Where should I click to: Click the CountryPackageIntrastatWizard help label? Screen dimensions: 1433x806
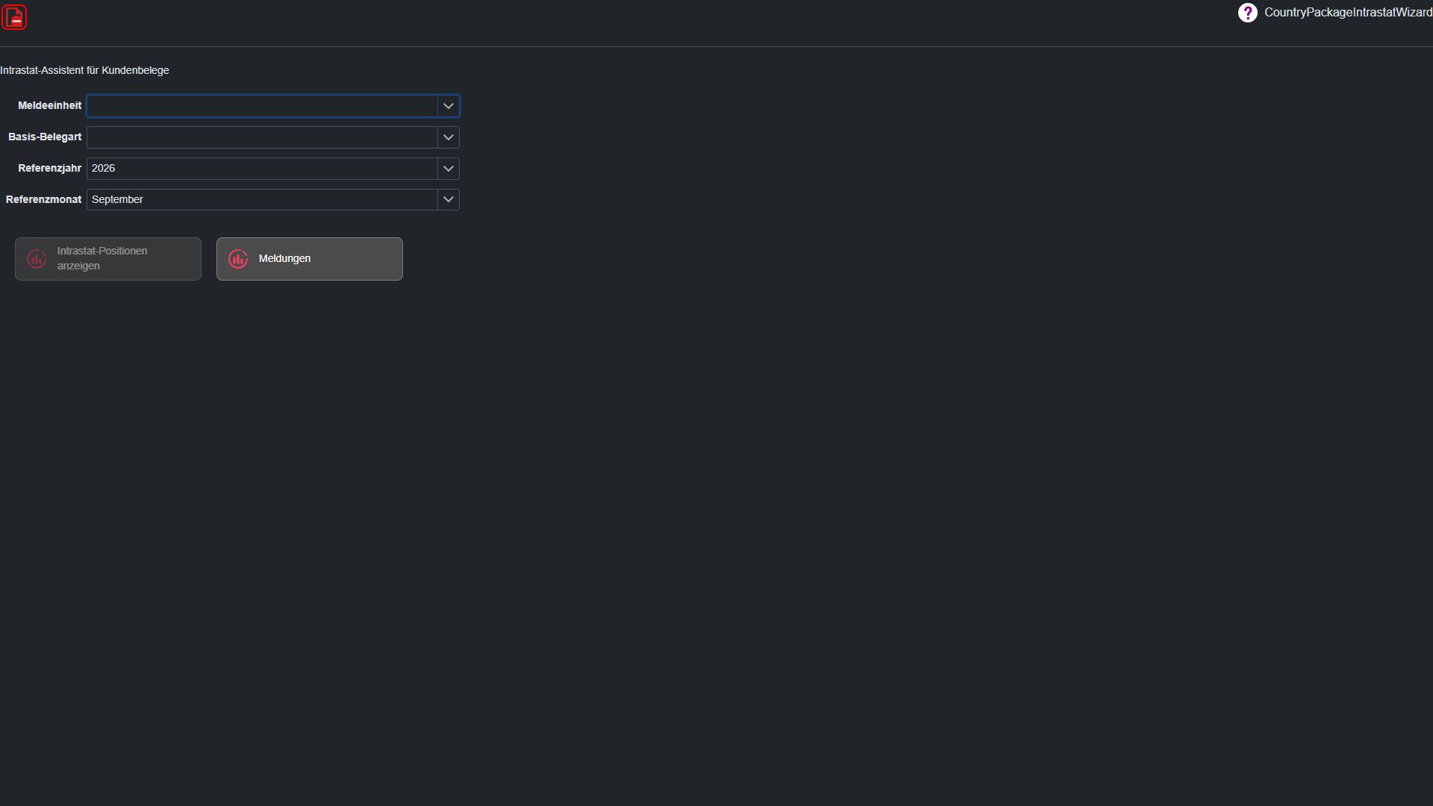(x=1348, y=13)
